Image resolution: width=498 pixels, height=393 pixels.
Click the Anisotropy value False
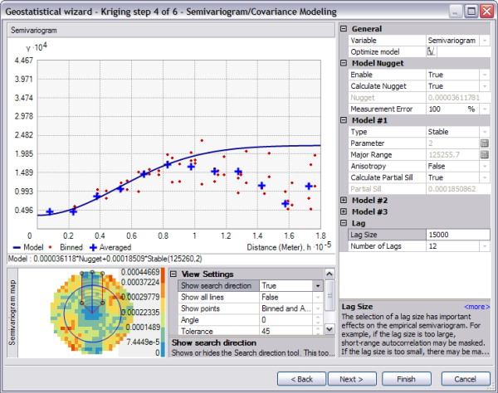pyautogui.click(x=437, y=166)
